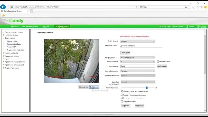Image resolution: width=208 pixels, height=117 pixels.
Task: Refresh the page with the reload icon
Action: tap(136, 7)
